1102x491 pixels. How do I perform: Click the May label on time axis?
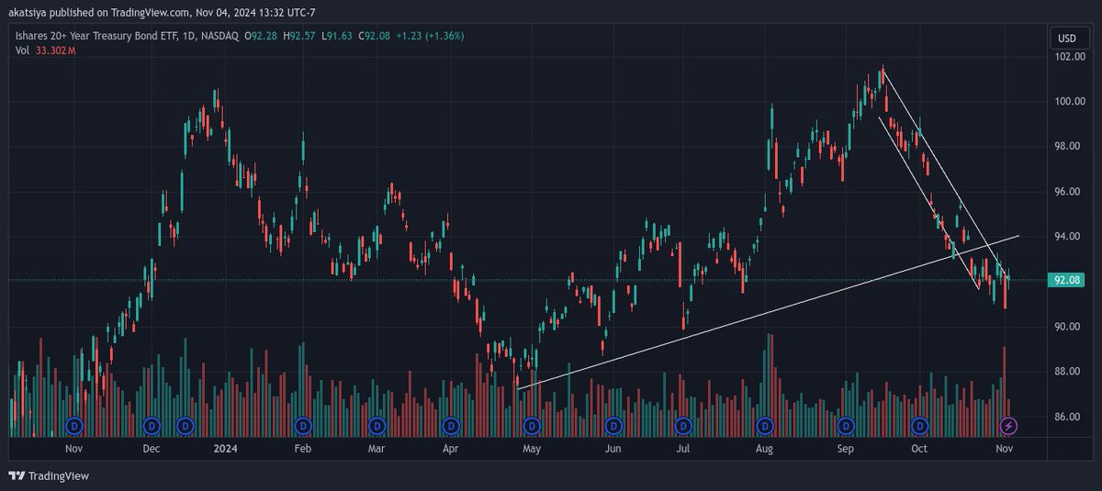pos(531,449)
